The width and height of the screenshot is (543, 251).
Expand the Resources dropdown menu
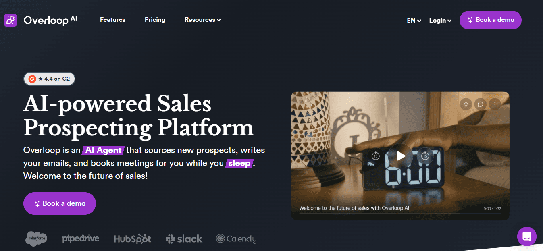coord(203,20)
